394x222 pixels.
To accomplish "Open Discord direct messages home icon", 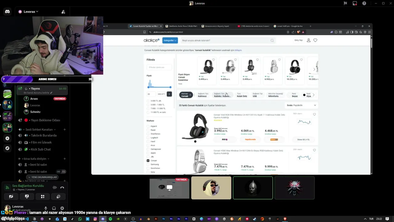I will (7, 12).
